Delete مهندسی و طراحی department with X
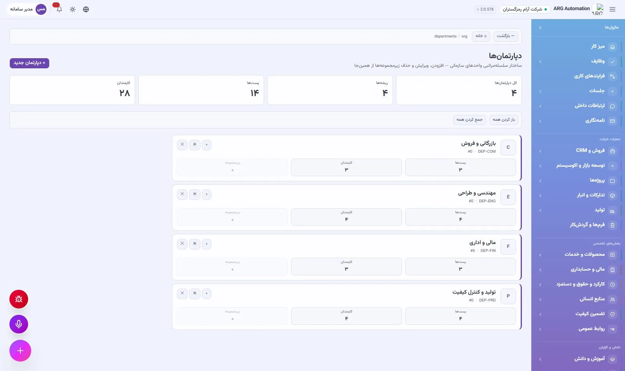 click(x=182, y=194)
